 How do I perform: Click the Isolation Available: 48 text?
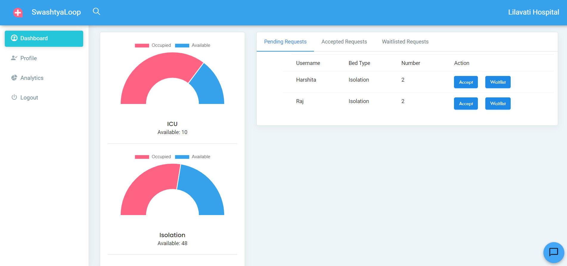click(x=172, y=243)
